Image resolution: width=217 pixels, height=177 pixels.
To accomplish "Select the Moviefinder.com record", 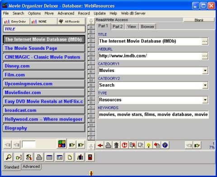I will click(44, 93).
